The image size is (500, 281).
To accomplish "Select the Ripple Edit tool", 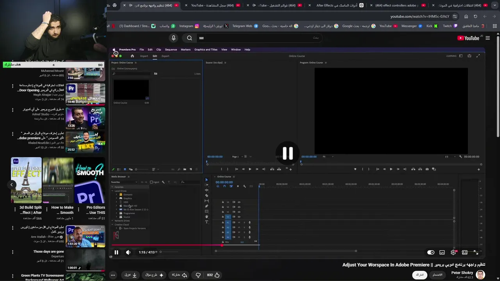I will click(x=207, y=190).
